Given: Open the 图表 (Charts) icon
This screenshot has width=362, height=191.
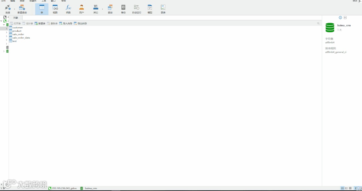Looking at the screenshot, I should coord(163,9).
